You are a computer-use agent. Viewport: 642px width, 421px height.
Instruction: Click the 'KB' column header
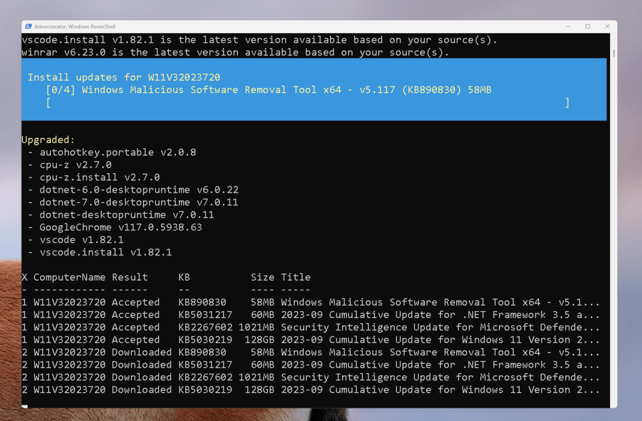click(185, 277)
